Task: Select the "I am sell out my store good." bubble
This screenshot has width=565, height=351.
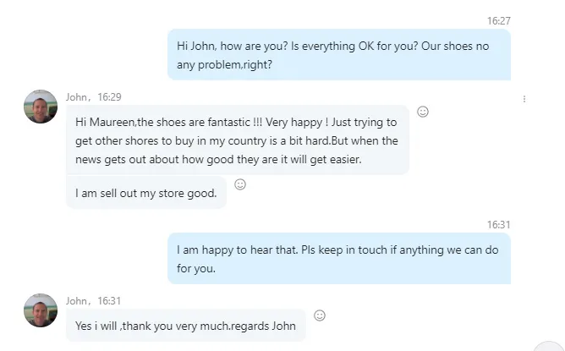Action: click(x=146, y=193)
